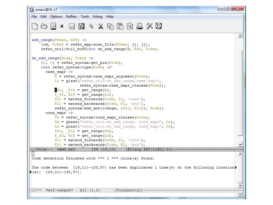The image size is (273, 205).
Task: Kill the current buffer with the X icon
Action: click(x=62, y=26)
